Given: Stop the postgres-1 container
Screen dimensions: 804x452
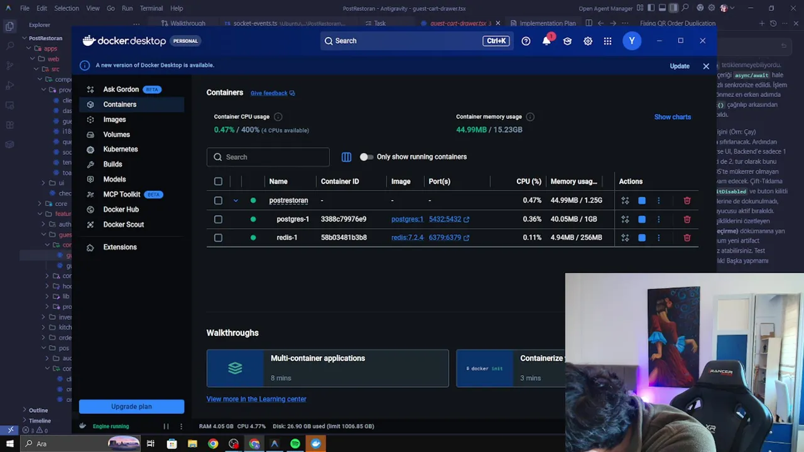Looking at the screenshot, I should pos(642,219).
